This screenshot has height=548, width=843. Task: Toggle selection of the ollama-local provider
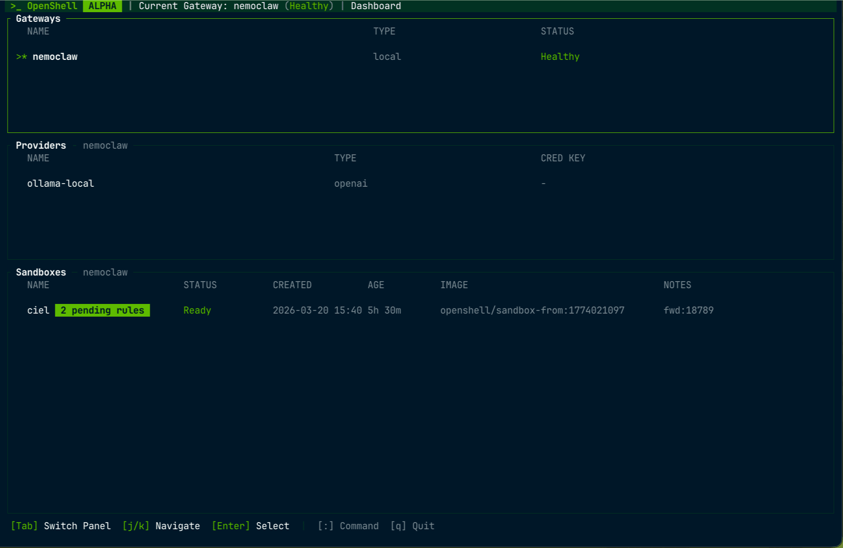[60, 183]
